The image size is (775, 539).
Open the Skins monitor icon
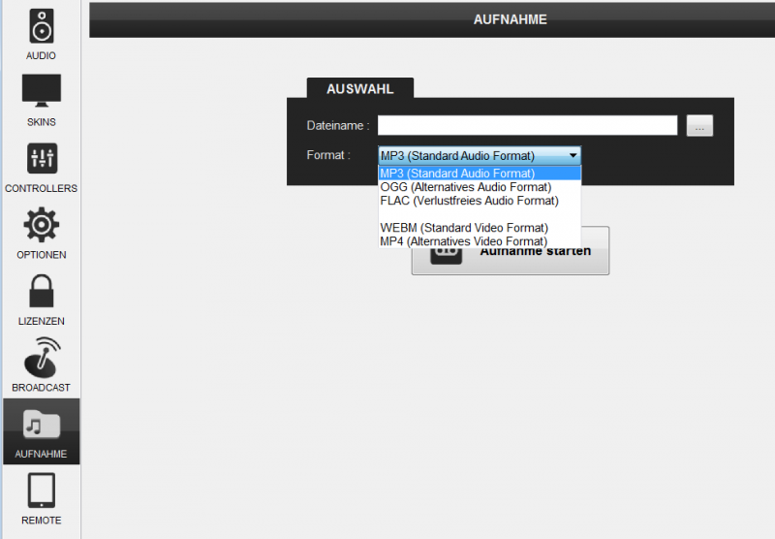pos(42,90)
